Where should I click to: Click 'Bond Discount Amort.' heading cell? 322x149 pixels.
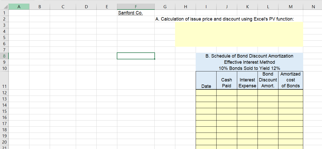268,80
